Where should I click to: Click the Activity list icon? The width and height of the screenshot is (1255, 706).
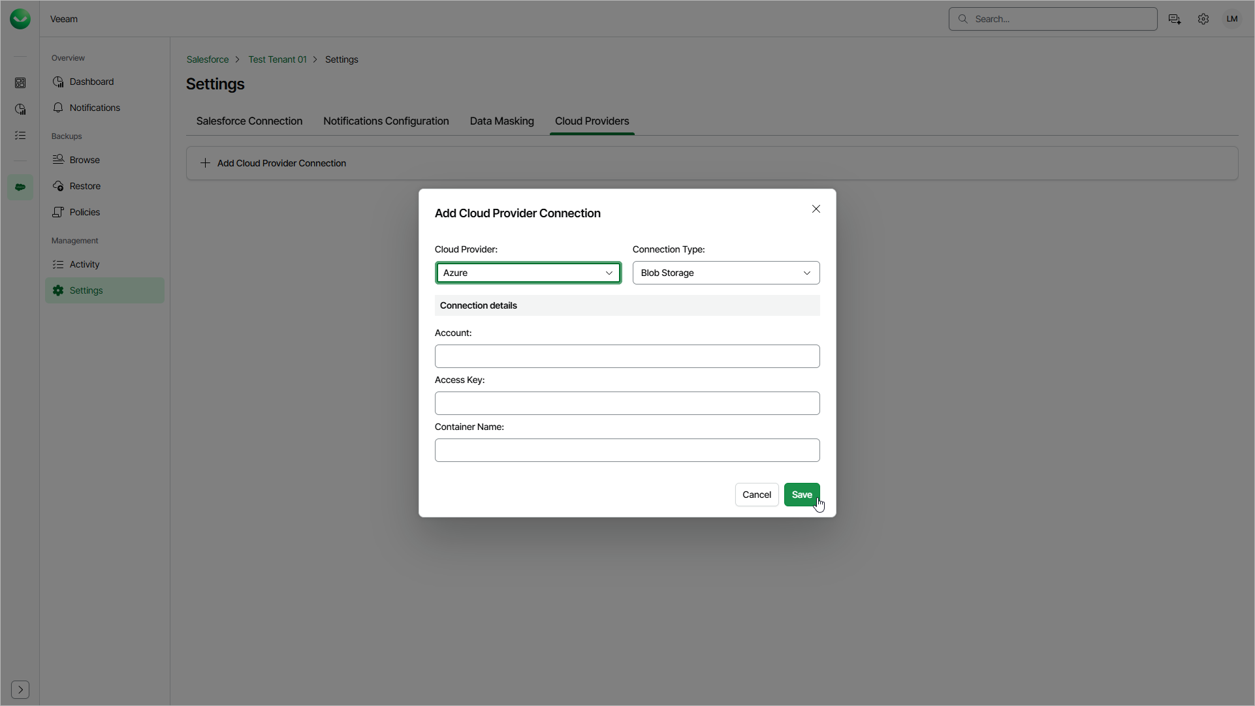[58, 264]
